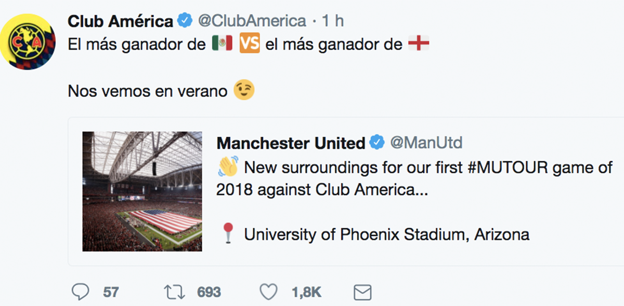Open the tweet's 1 h timestamp
This screenshot has width=624, height=306.
point(332,21)
